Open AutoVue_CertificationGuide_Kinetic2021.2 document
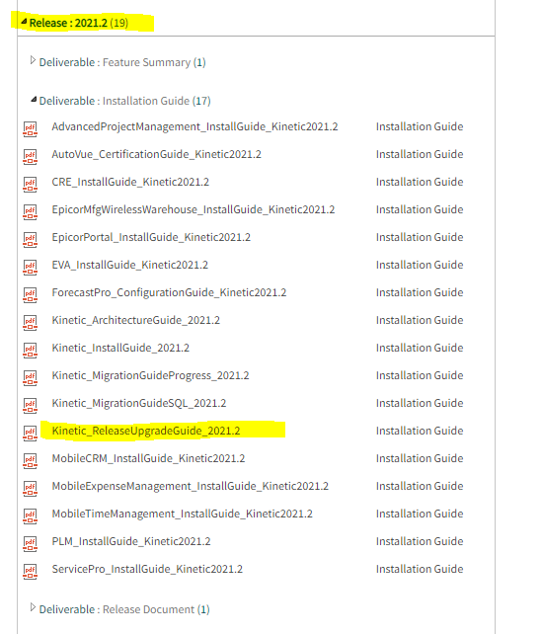Screen dimensions: 542x634 [156, 154]
